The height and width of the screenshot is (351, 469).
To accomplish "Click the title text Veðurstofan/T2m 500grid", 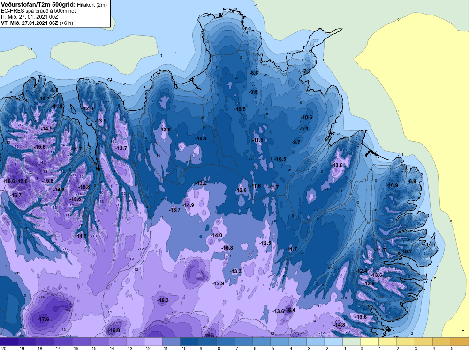I will pyautogui.click(x=38, y=5).
